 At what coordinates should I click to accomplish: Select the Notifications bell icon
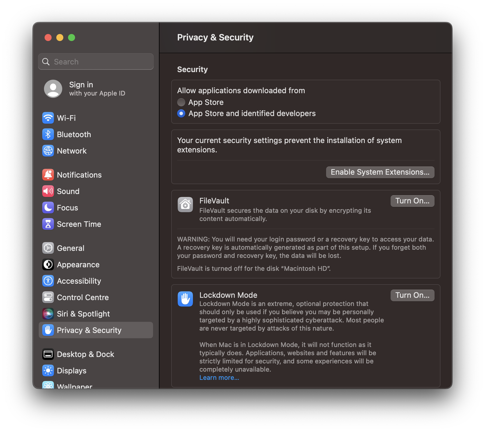[x=48, y=175]
